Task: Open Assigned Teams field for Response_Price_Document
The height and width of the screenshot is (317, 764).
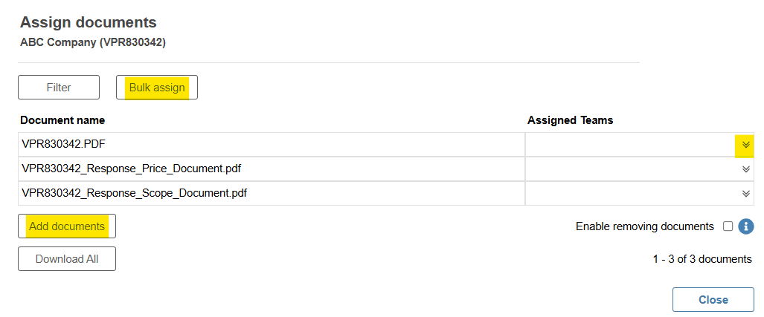Action: pos(639,169)
